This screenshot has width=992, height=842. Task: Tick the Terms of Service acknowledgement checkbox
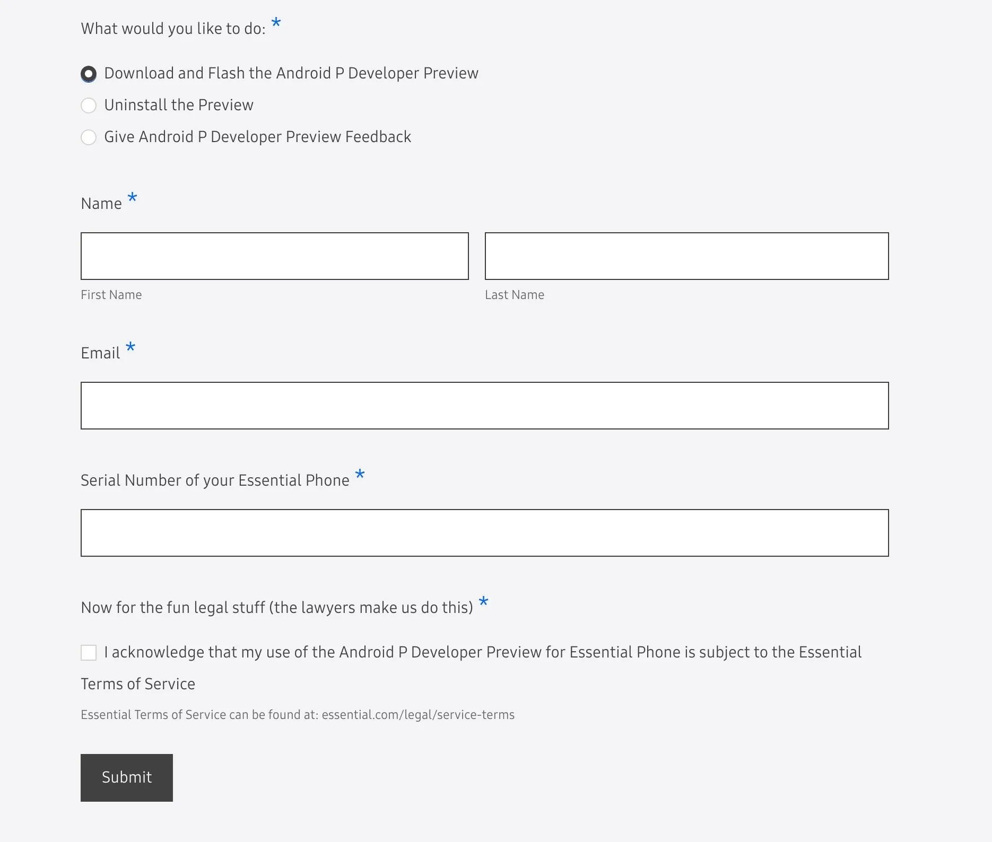[89, 653]
